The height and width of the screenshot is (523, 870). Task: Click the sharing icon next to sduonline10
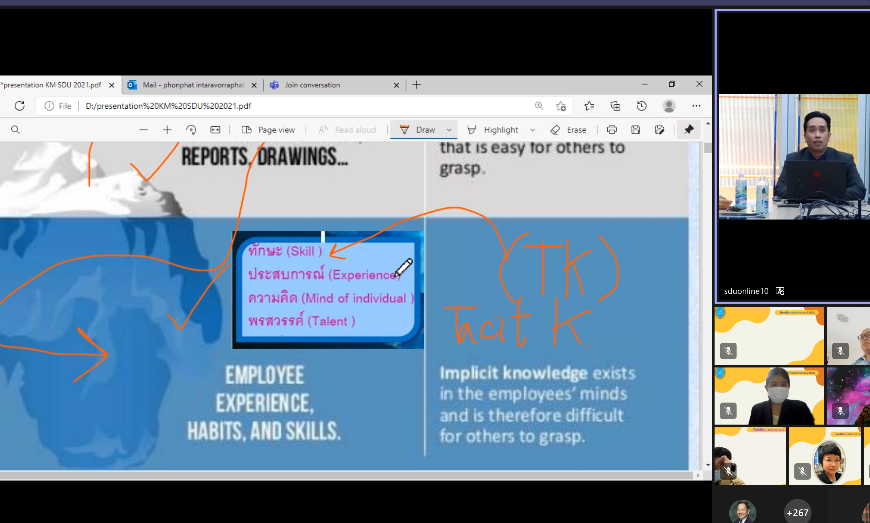(780, 291)
